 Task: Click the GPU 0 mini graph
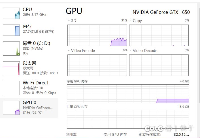11,108
